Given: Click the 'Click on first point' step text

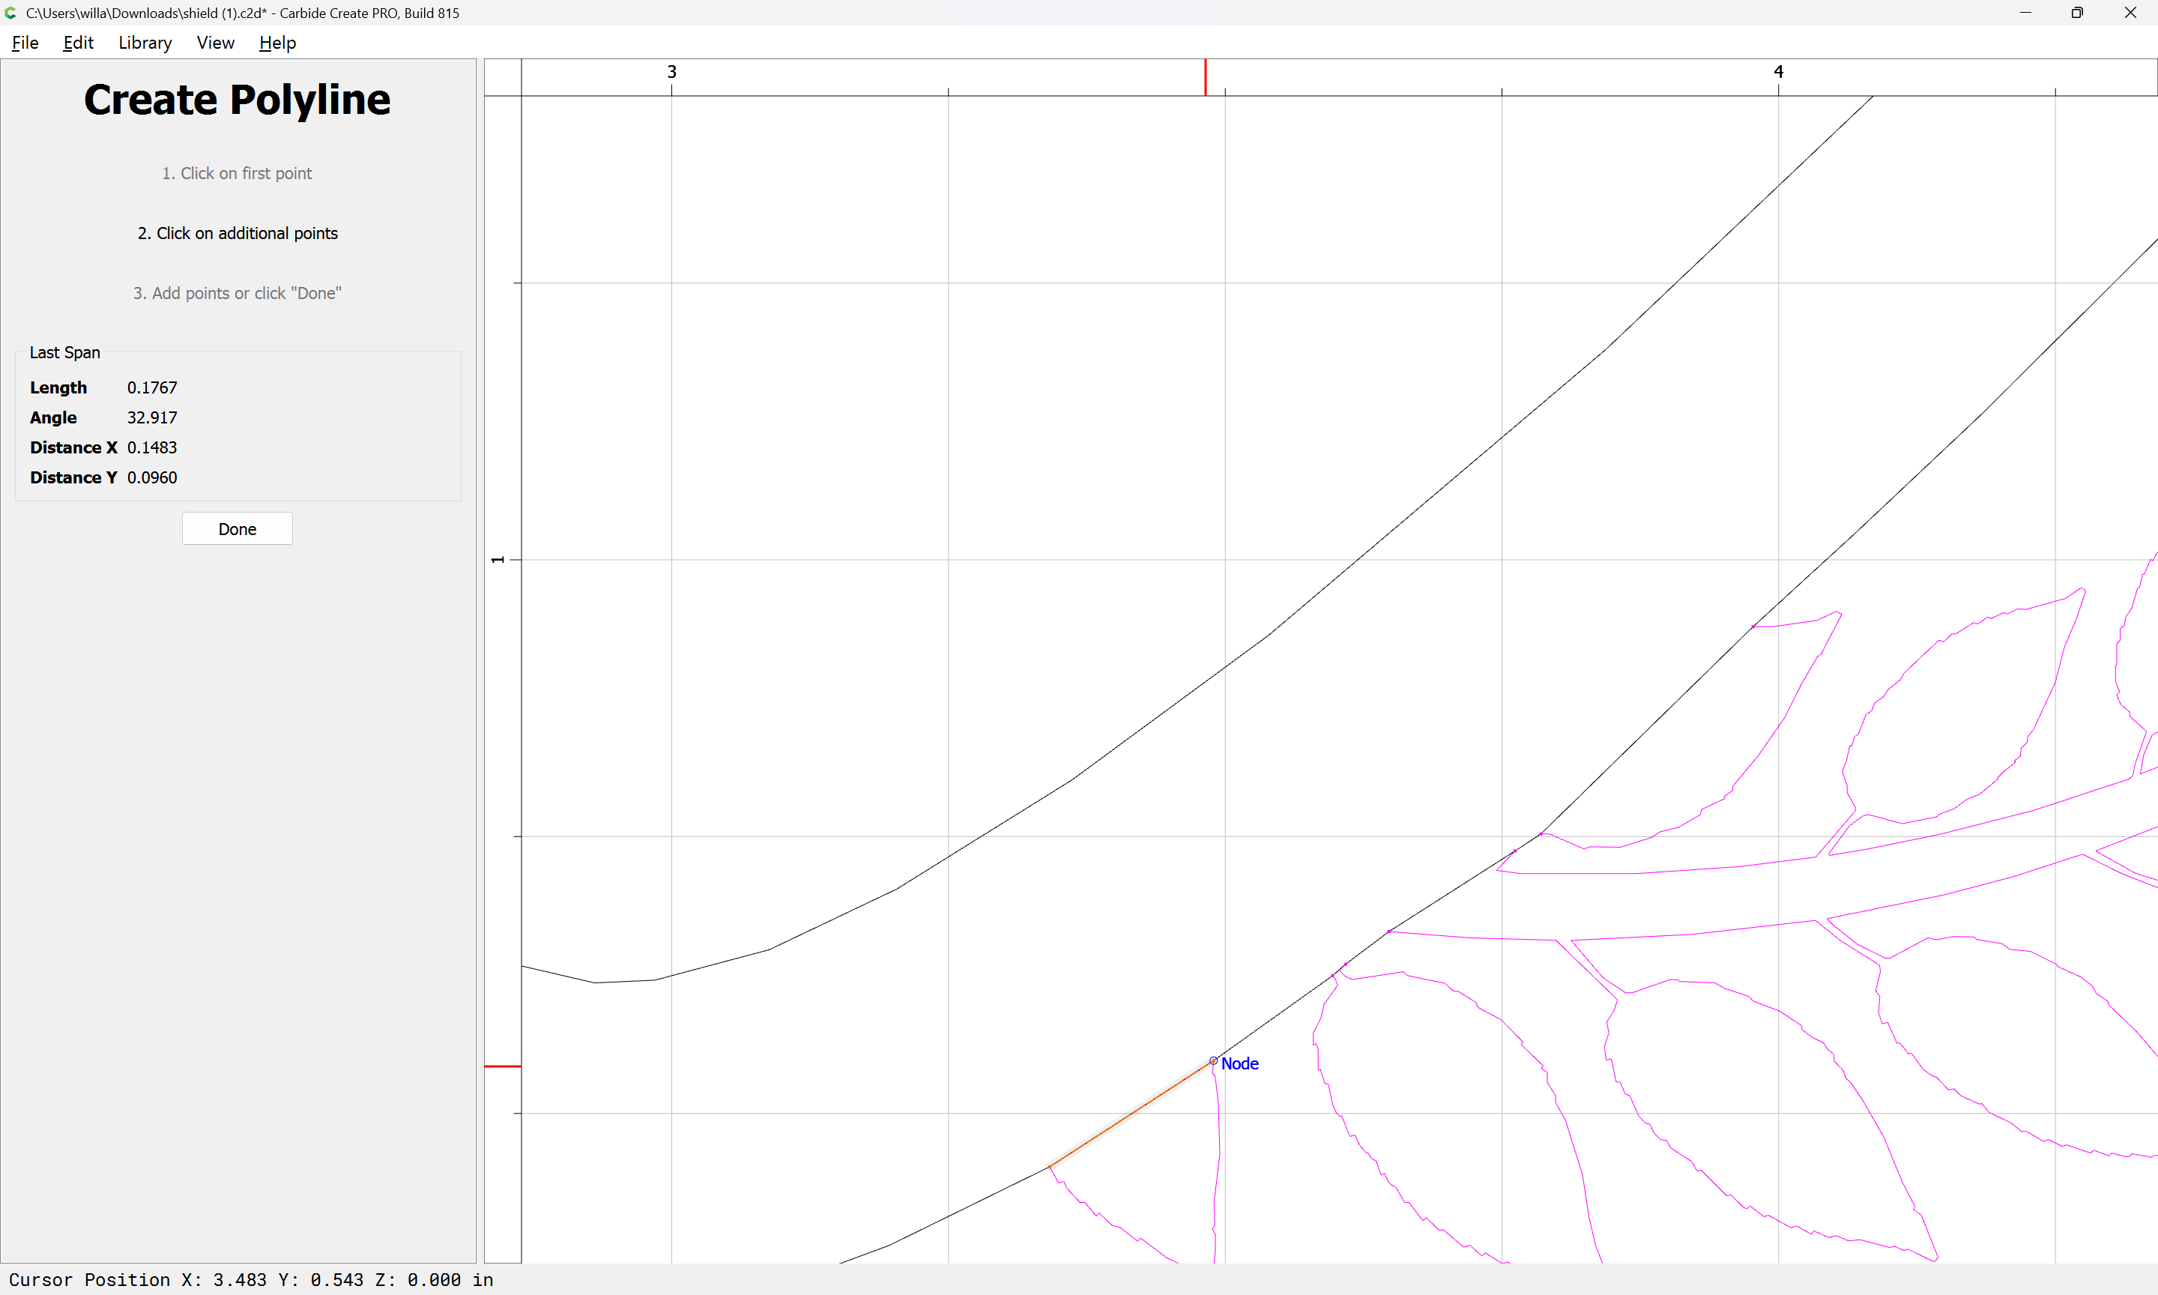Looking at the screenshot, I should click(238, 174).
